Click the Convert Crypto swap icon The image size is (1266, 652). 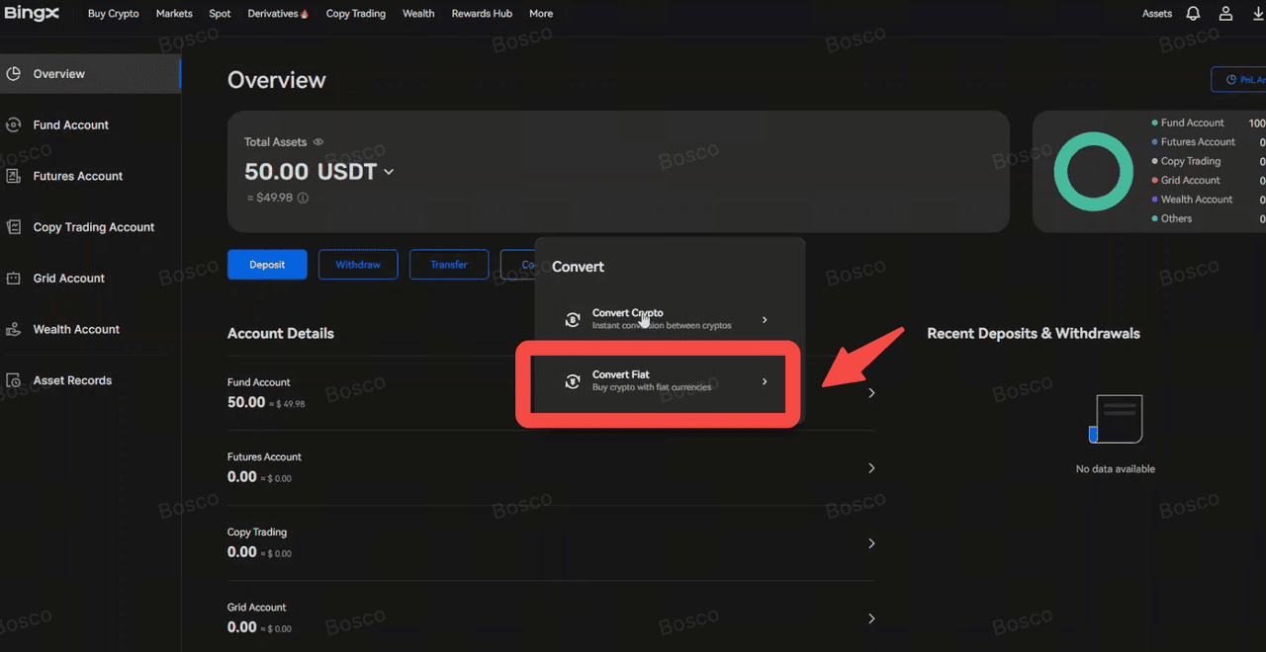[573, 319]
